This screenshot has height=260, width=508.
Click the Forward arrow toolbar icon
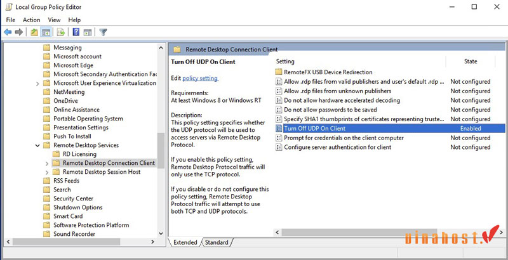click(18, 32)
